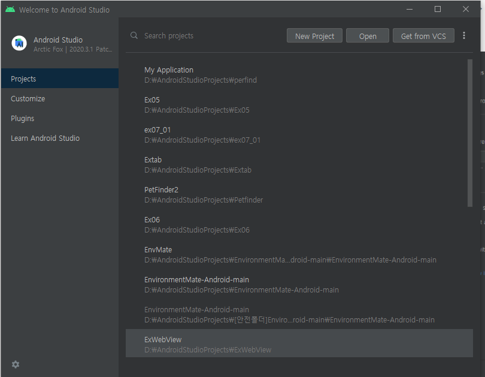Click the New Project button
Image resolution: width=485 pixels, height=377 pixels.
(314, 35)
